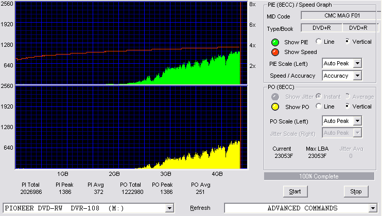Click the Show PIE label
Viewport: 382px width, 216px height.
click(x=296, y=42)
